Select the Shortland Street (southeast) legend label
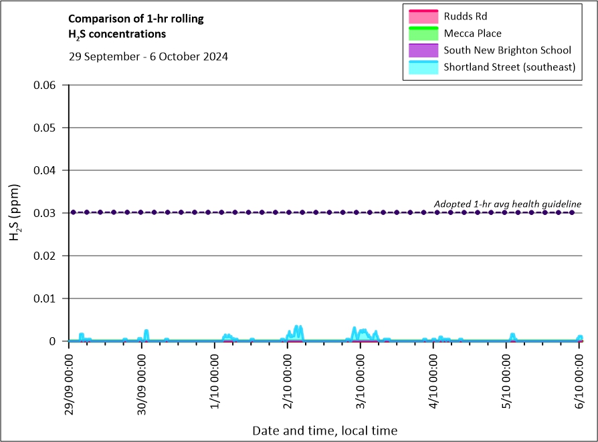 [509, 67]
